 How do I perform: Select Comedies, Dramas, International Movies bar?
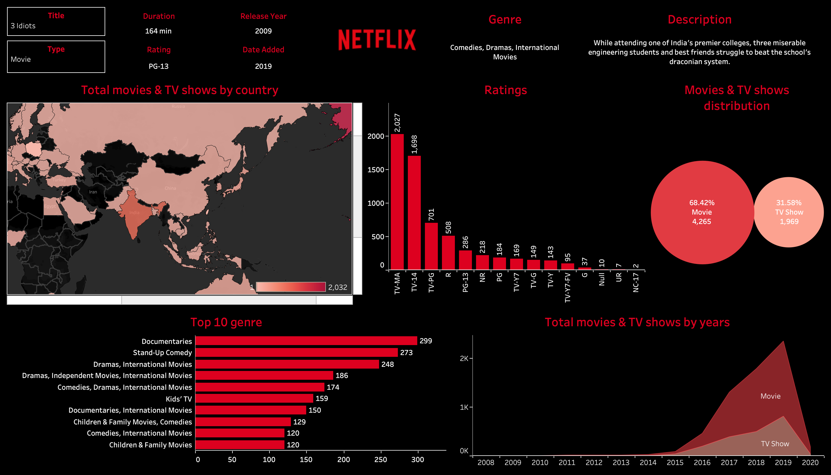(260, 387)
